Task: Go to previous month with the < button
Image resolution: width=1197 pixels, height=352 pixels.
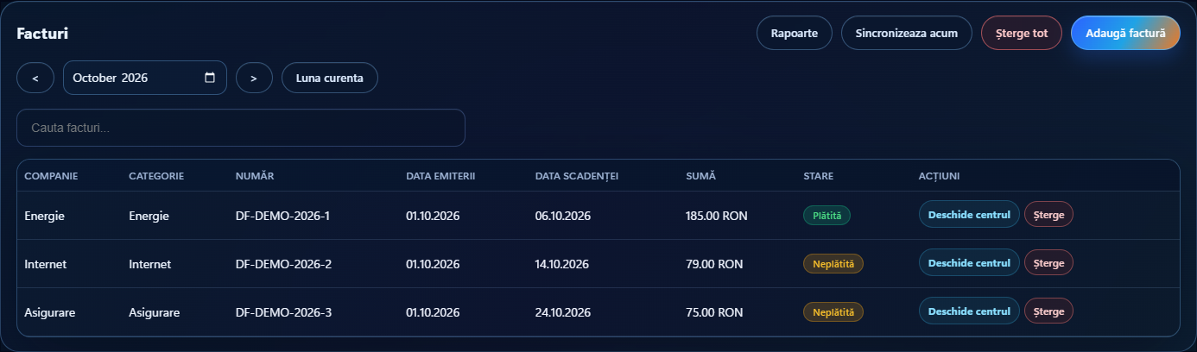Action: click(x=35, y=78)
